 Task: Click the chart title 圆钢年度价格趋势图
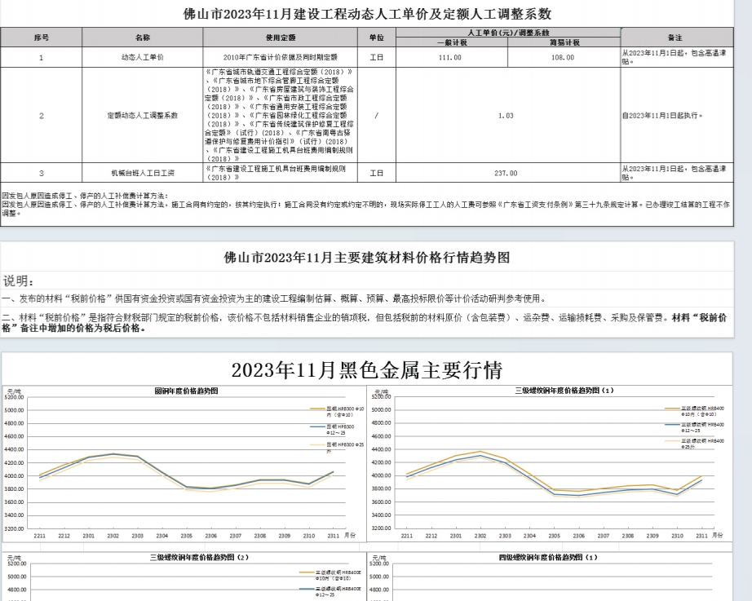[x=186, y=391]
